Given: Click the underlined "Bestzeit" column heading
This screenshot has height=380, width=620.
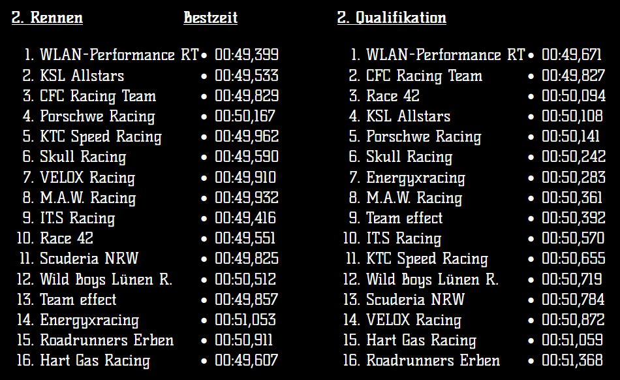Looking at the screenshot, I should point(210,18).
